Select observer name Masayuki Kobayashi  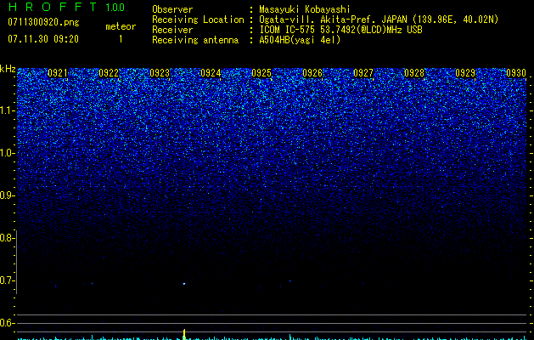305,9
